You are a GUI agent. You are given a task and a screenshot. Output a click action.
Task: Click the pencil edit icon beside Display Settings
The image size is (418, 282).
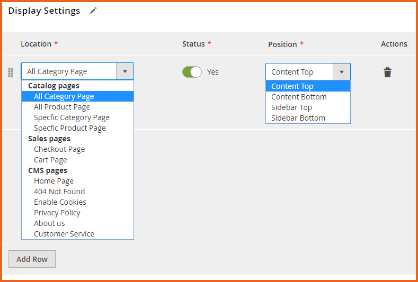(x=93, y=11)
